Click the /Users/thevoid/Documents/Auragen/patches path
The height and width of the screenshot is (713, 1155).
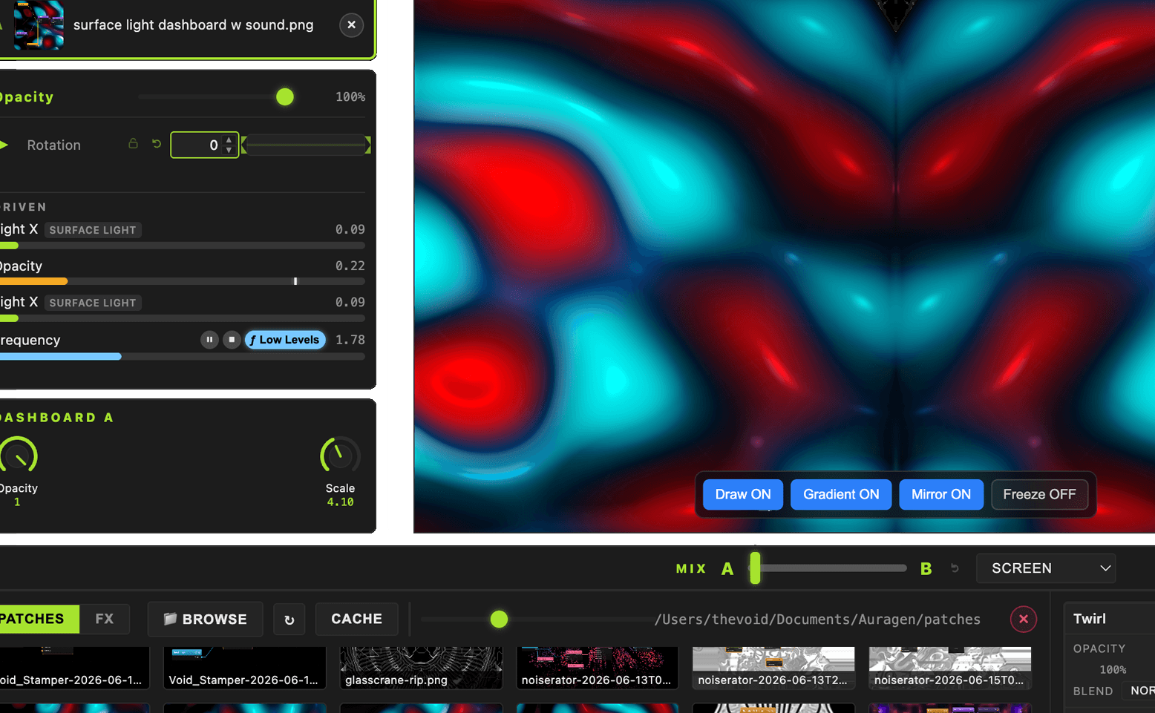click(817, 620)
